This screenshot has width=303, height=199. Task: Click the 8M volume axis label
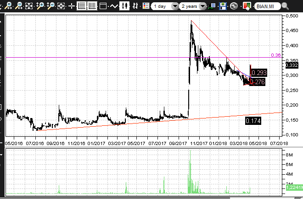[289, 155]
